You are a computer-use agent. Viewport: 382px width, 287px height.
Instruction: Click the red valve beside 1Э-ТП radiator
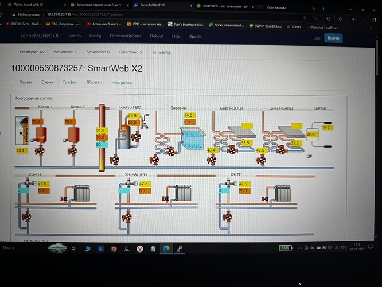pos(264,199)
